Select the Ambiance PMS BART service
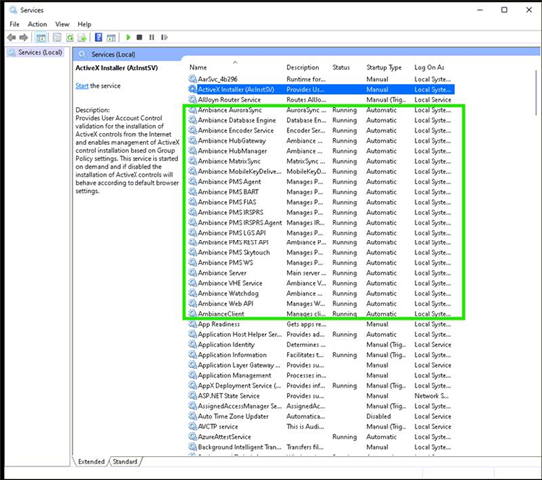 (322, 192)
